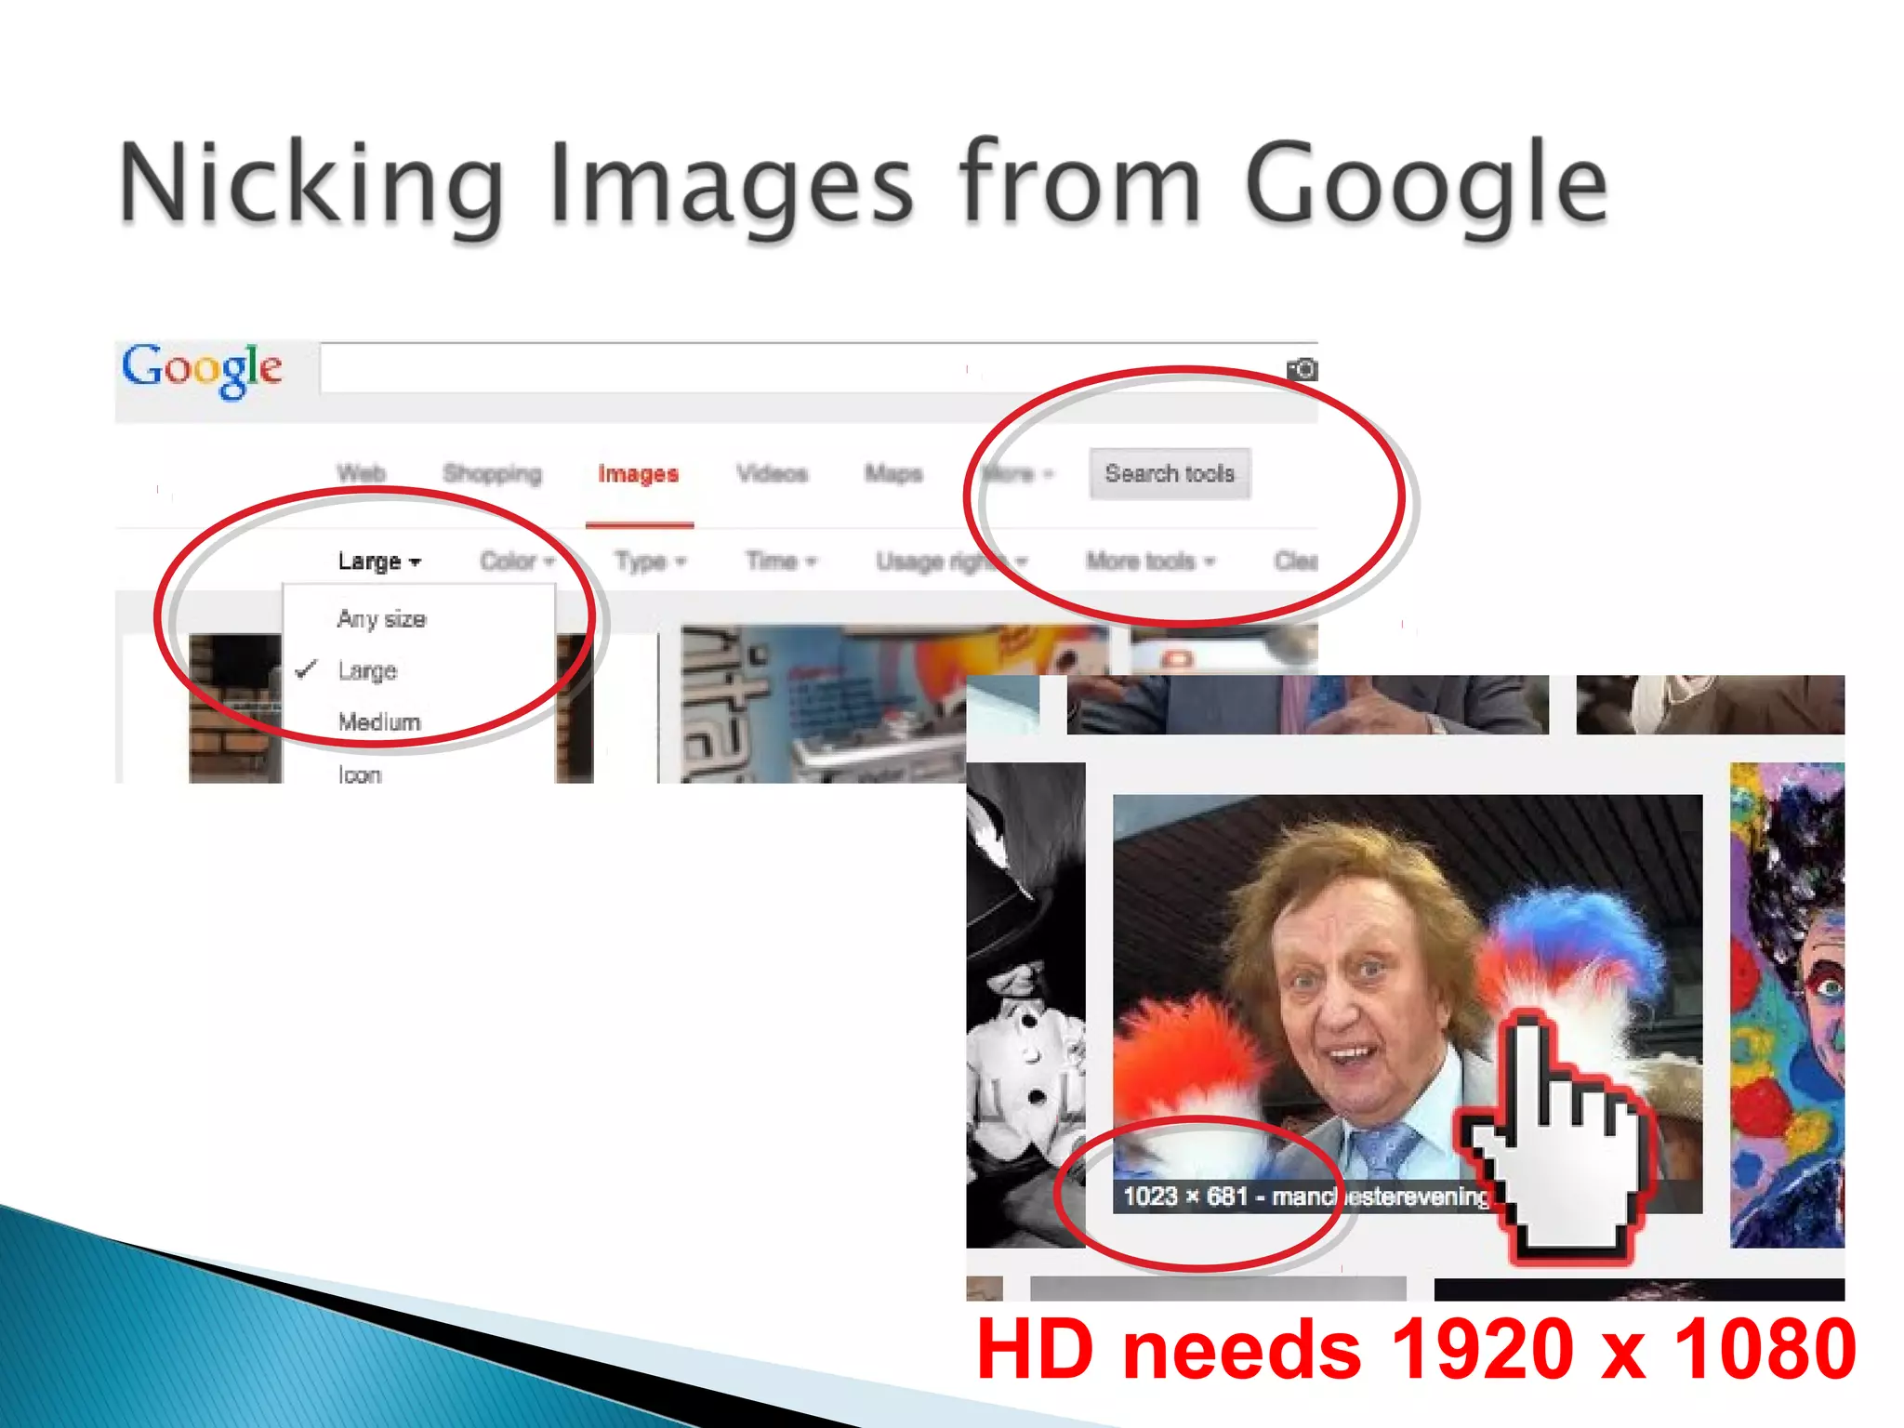Switch to the Videos tab
The image size is (1904, 1428).
point(772,474)
